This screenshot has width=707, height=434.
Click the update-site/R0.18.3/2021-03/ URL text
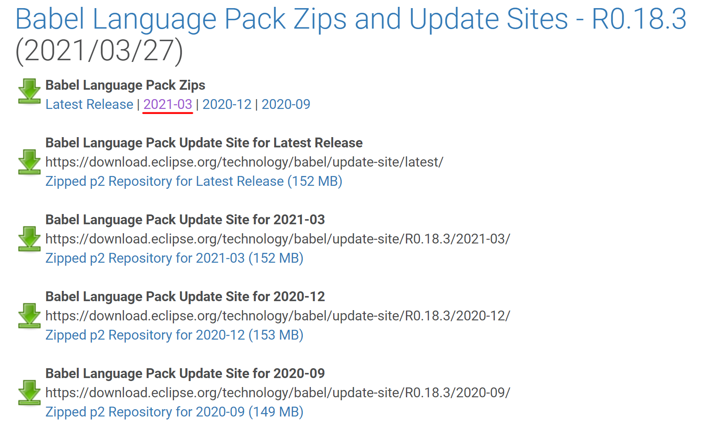[x=278, y=239]
